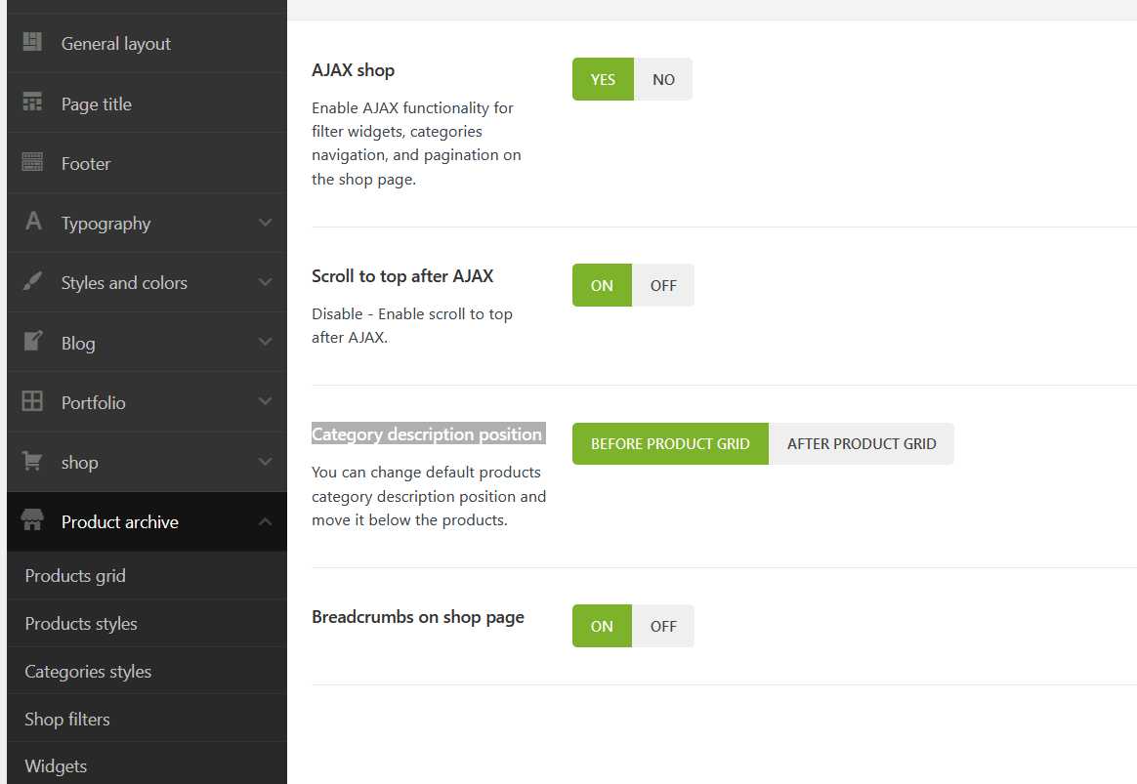Click the Portfolio grid icon
This screenshot has height=784, width=1137.
32,401
